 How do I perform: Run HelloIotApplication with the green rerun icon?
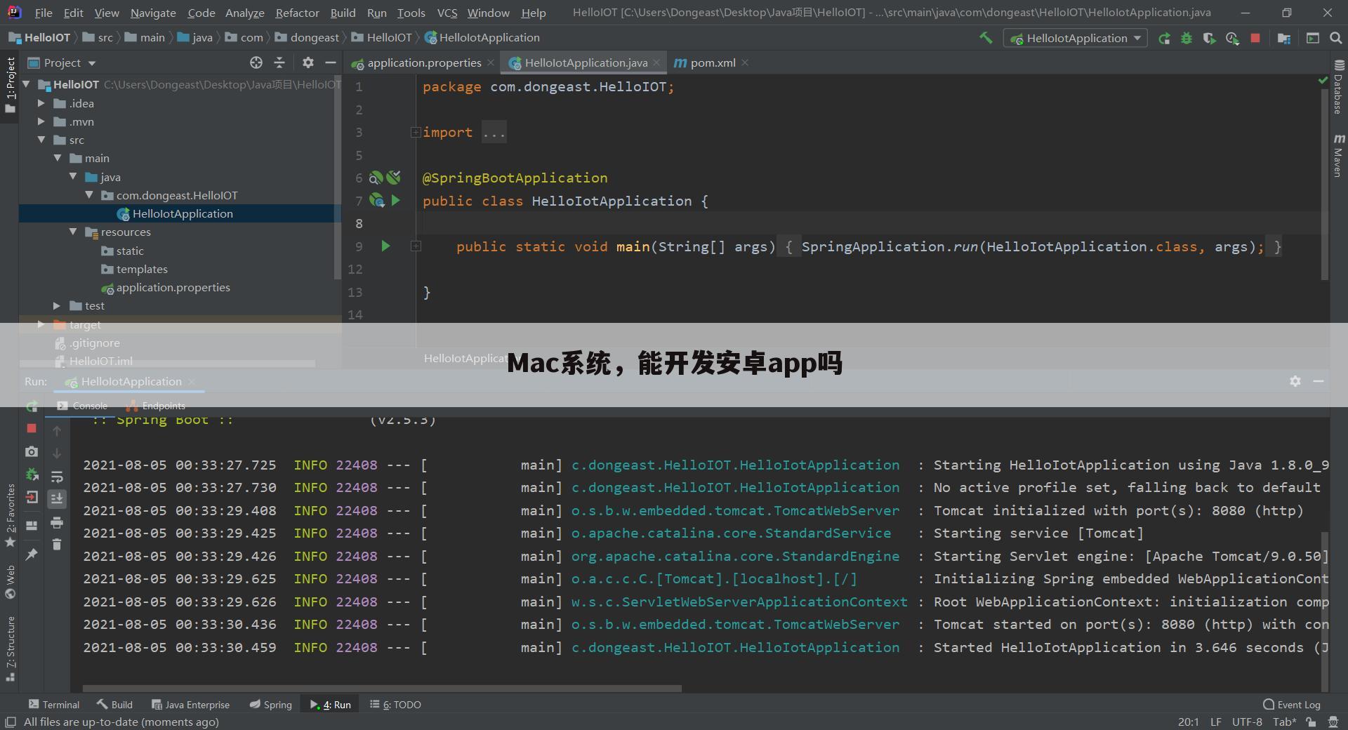(x=1164, y=39)
